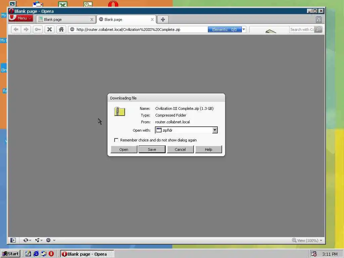The height and width of the screenshot is (258, 344).
Task: Click the Elements 0/0 progress indicator
Action: click(225, 30)
